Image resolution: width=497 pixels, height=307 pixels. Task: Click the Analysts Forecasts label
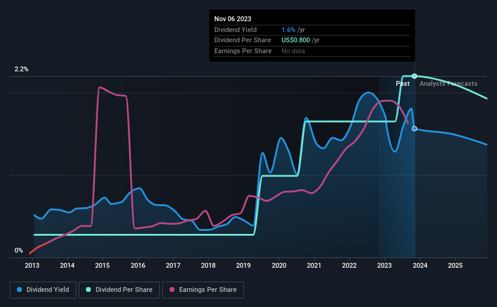[448, 83]
